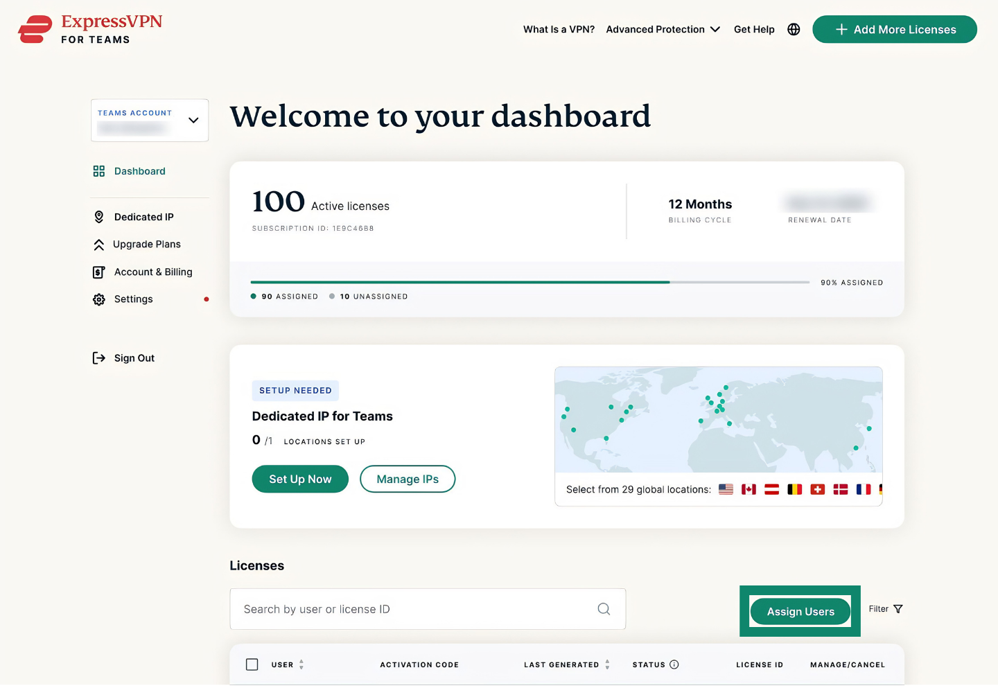Click the "90 ASSIGNED" legend text
Screen dimensions: 998x688
tap(290, 297)
